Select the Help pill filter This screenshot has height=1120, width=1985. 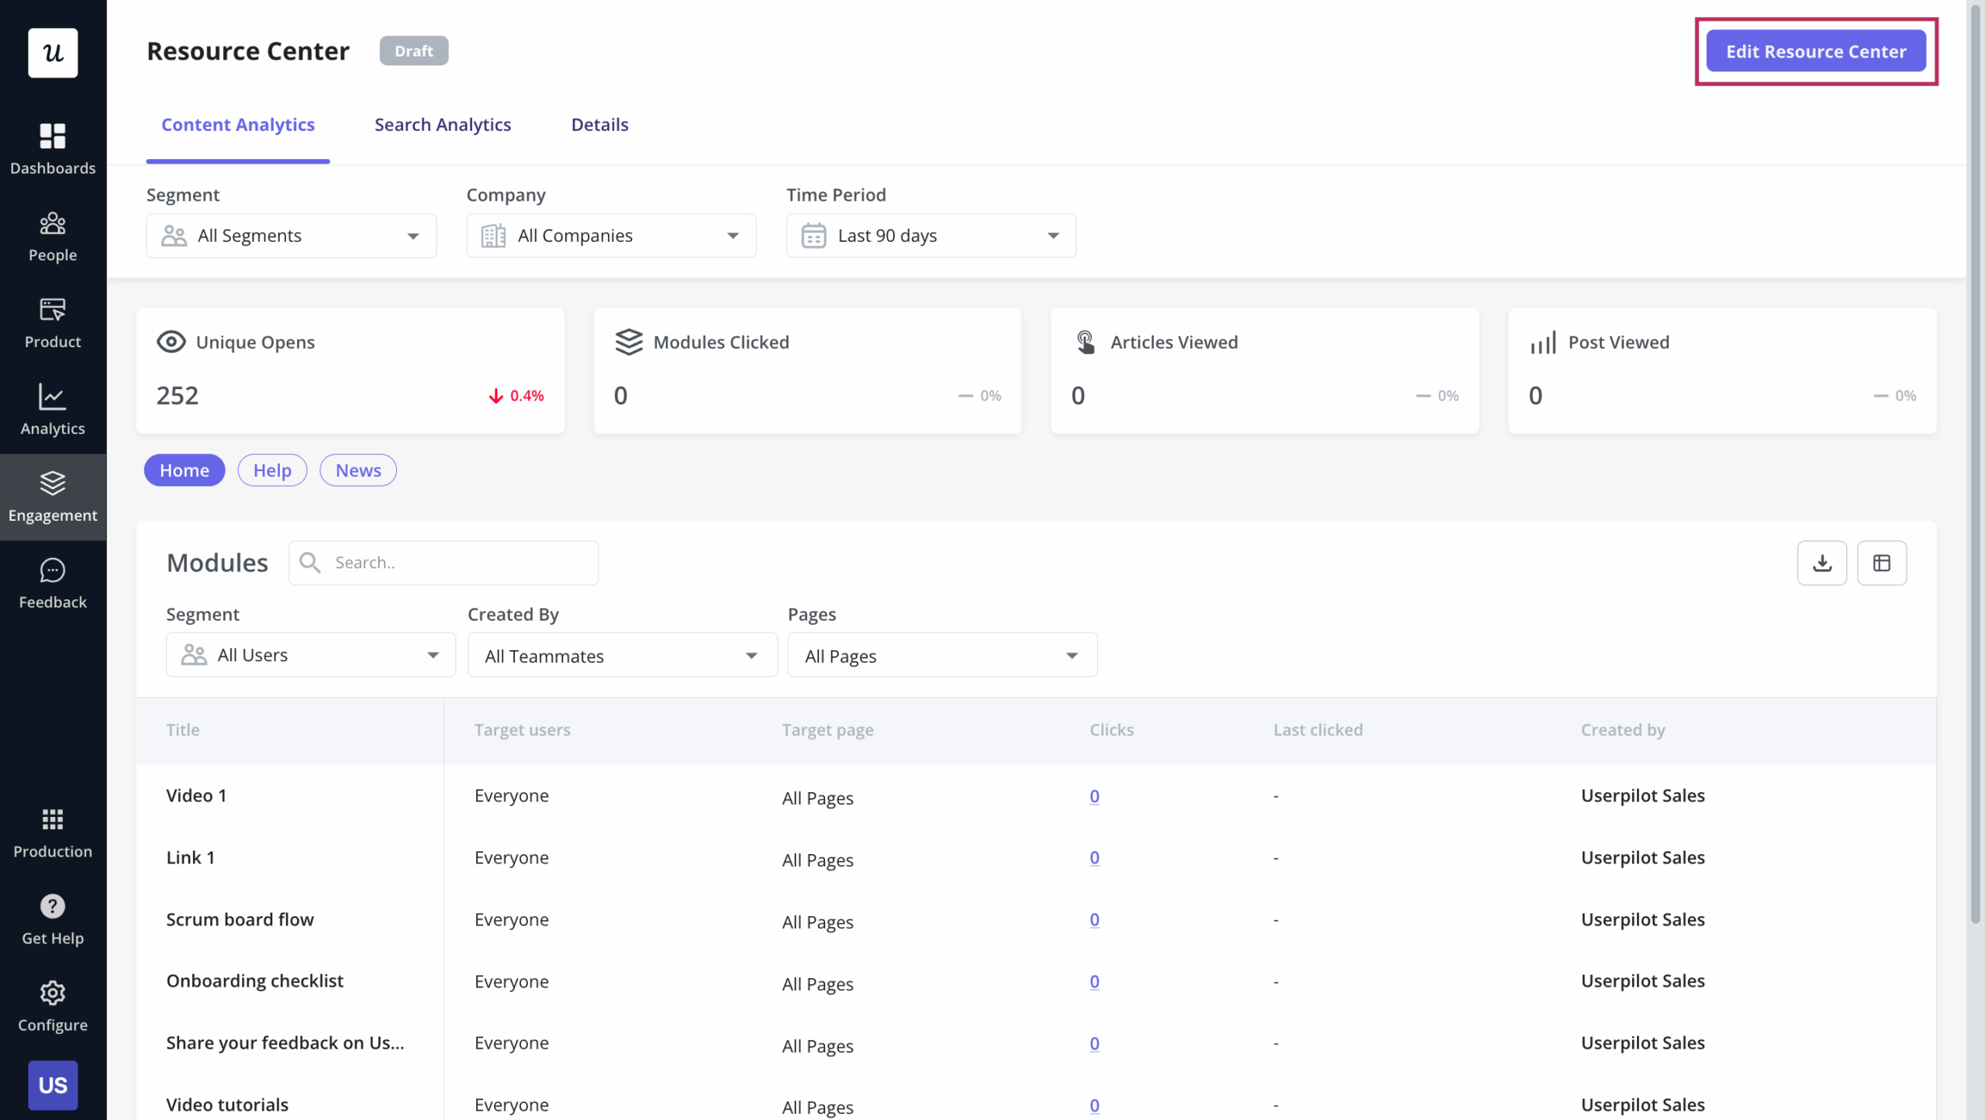tap(272, 470)
